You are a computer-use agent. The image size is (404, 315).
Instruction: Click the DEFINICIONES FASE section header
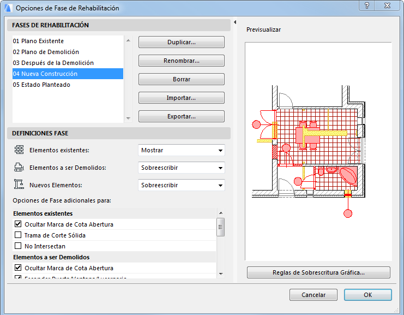point(119,133)
